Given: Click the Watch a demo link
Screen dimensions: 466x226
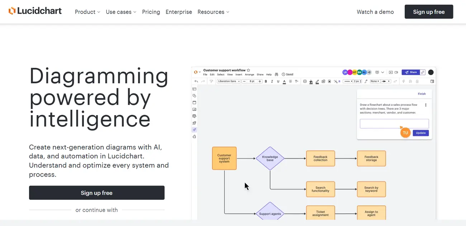Looking at the screenshot, I should pyautogui.click(x=375, y=12).
